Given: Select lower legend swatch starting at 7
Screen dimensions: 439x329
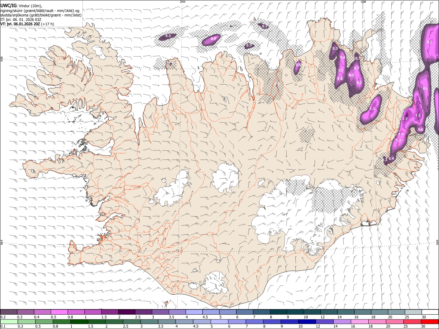Looking at the screenshot, I should (254, 321).
